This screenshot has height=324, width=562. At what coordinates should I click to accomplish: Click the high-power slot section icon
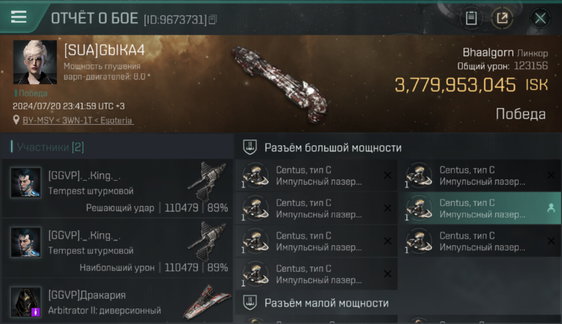pyautogui.click(x=250, y=148)
